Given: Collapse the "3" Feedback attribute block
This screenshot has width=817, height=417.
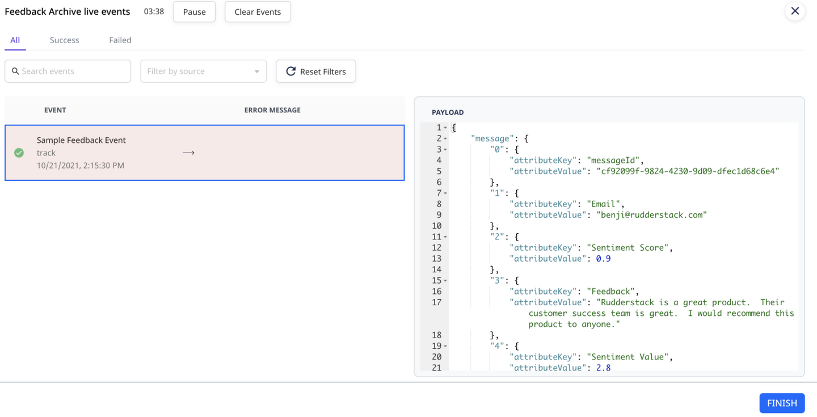Looking at the screenshot, I should [445, 280].
